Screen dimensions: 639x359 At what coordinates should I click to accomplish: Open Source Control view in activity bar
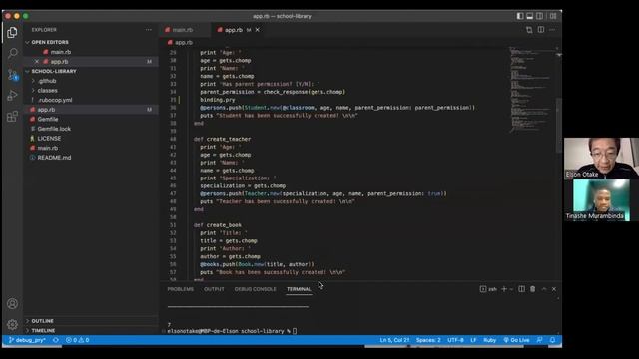point(12,75)
